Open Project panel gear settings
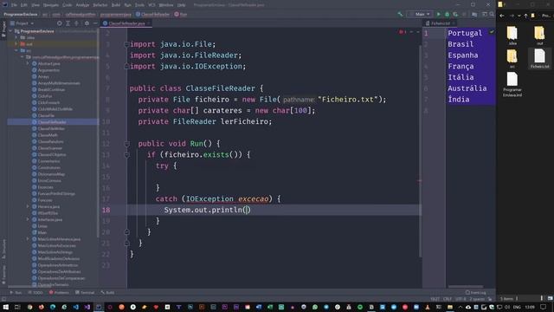 click(x=87, y=23)
